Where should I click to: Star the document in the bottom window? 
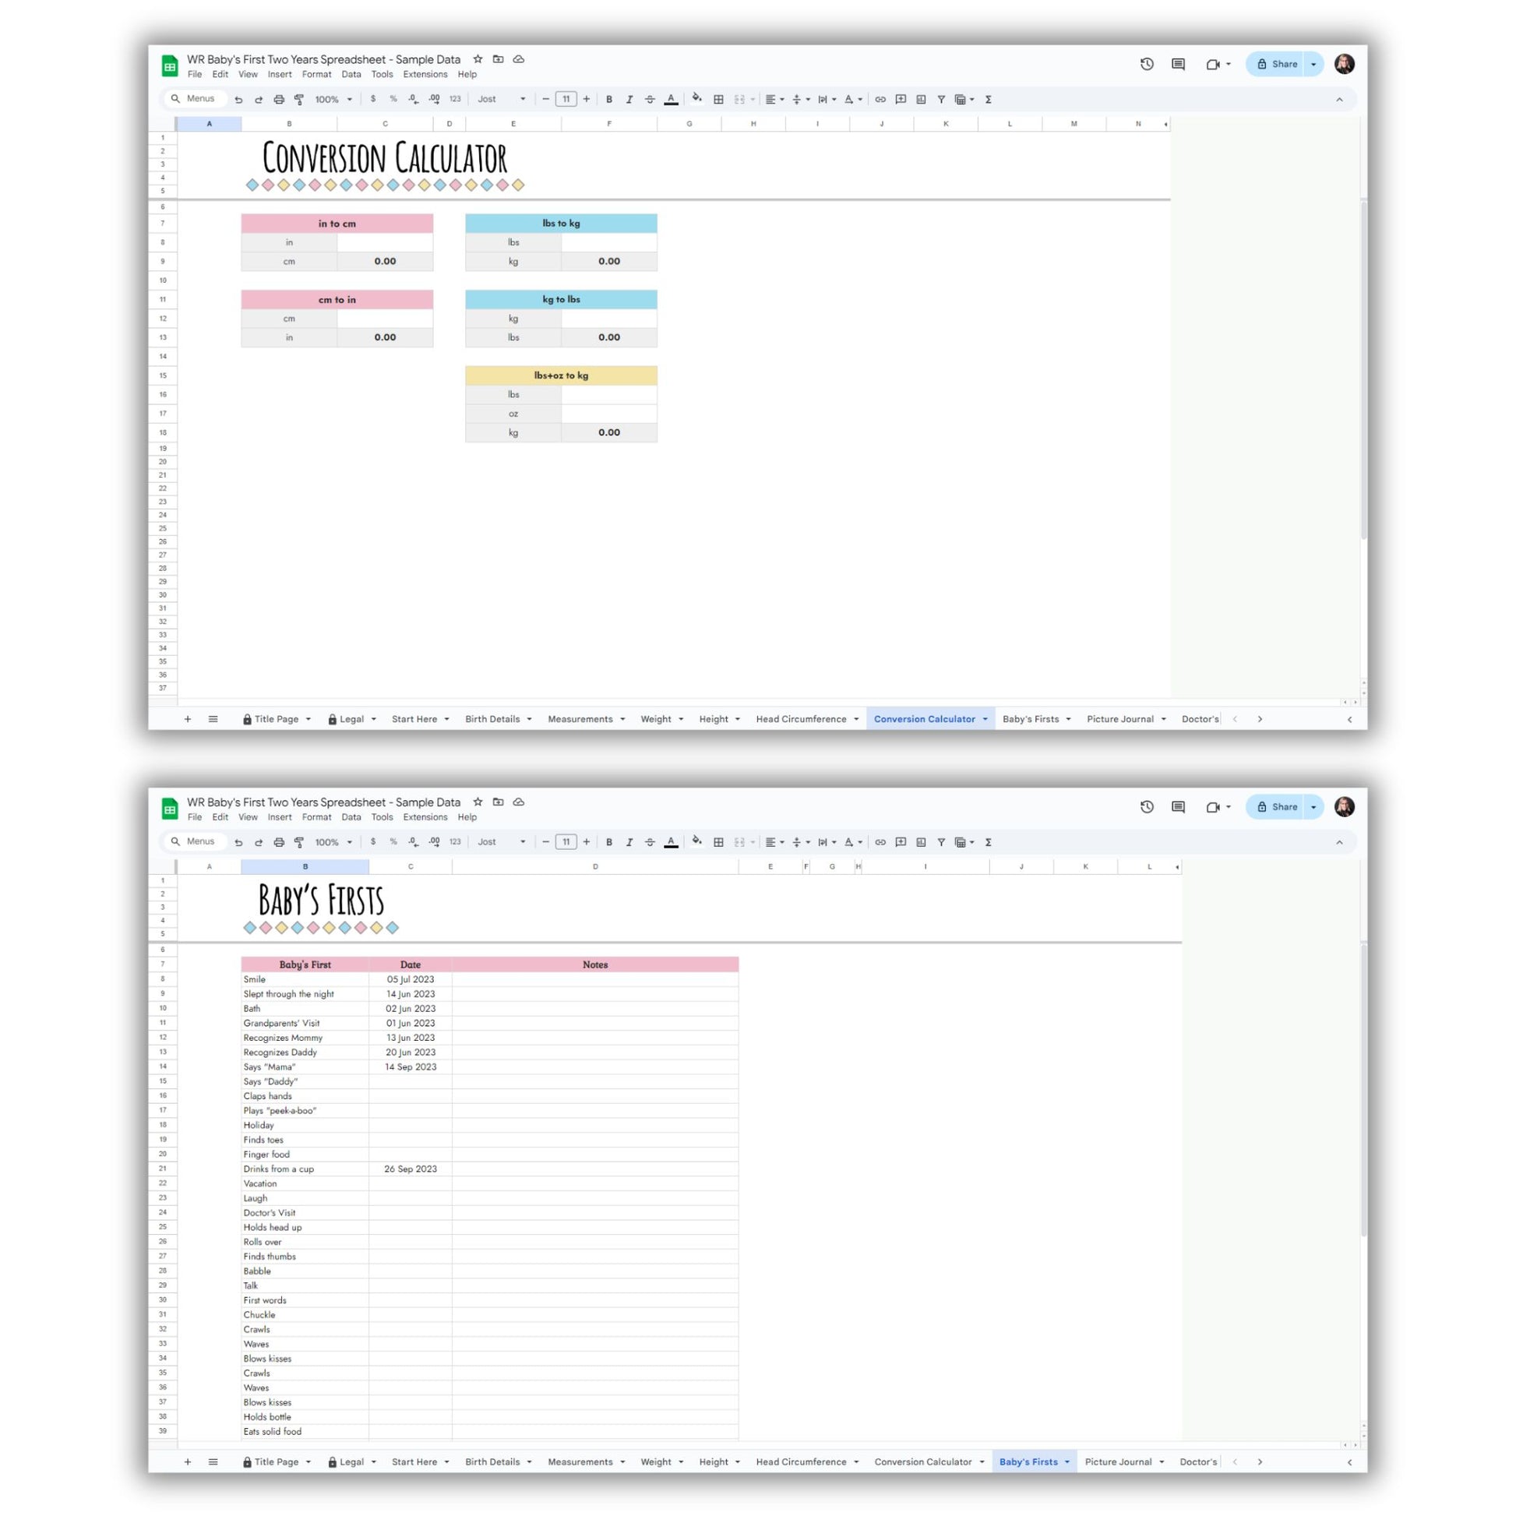coord(478,802)
